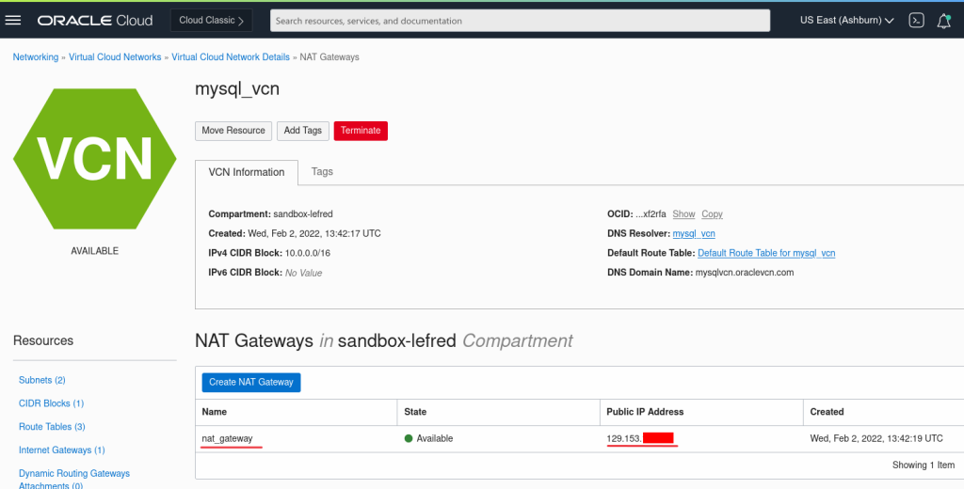Screen dimensions: 964x489
Task: Open Default Route Table for mysql_vcn
Action: tap(766, 253)
